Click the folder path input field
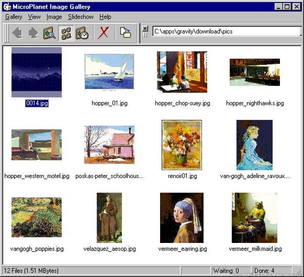Image resolution: width=304 pixels, height=277 pixels. (x=227, y=31)
